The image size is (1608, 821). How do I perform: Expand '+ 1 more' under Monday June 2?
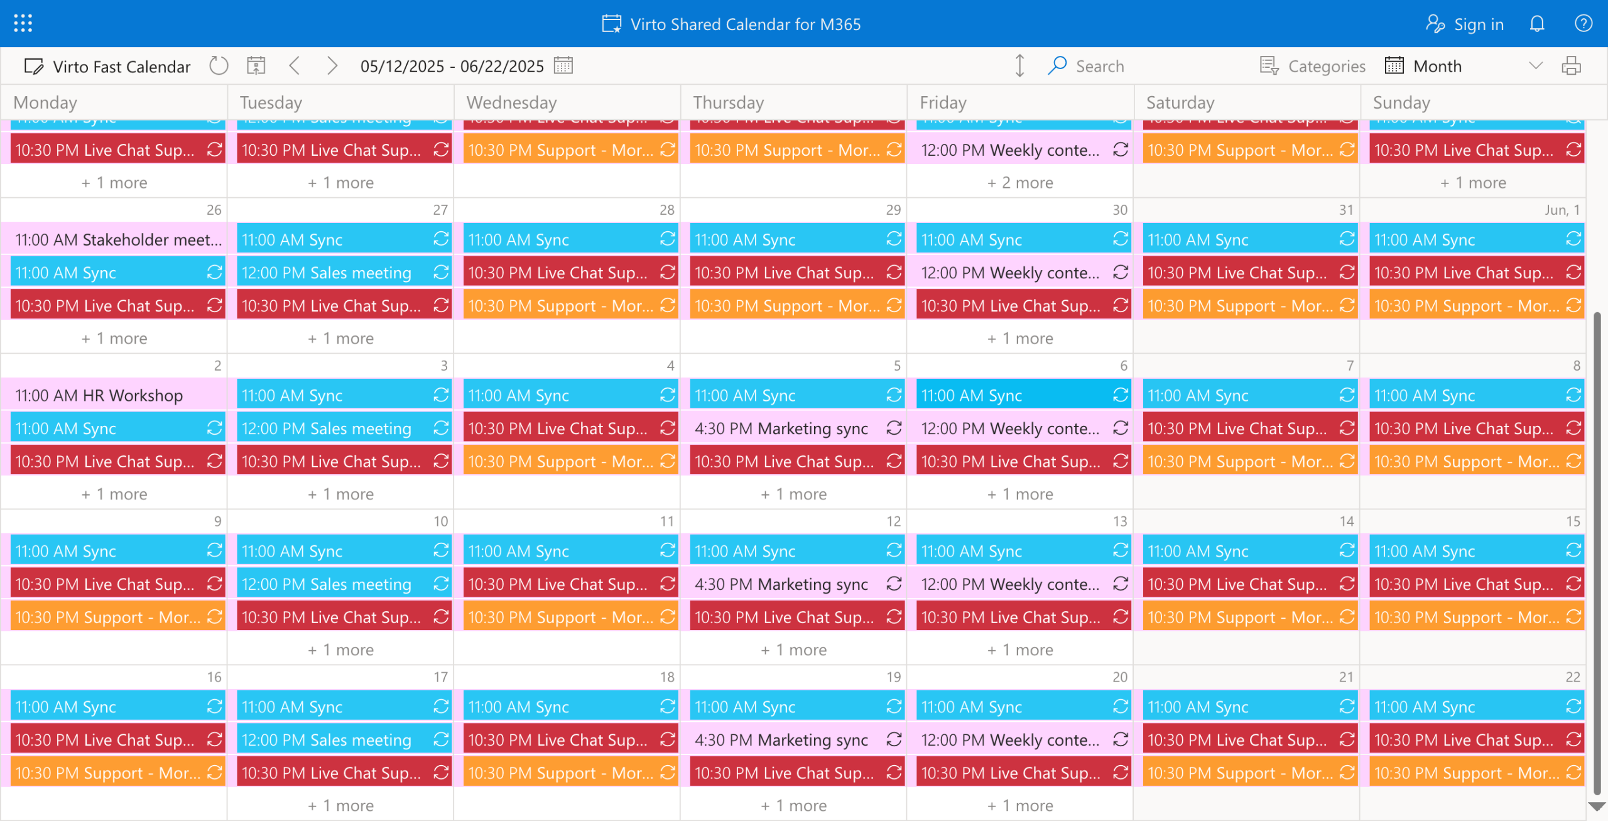[114, 494]
